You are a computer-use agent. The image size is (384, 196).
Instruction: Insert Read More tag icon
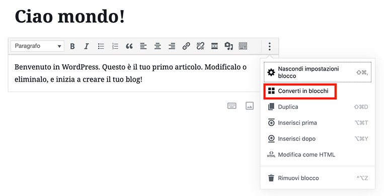[214, 46]
